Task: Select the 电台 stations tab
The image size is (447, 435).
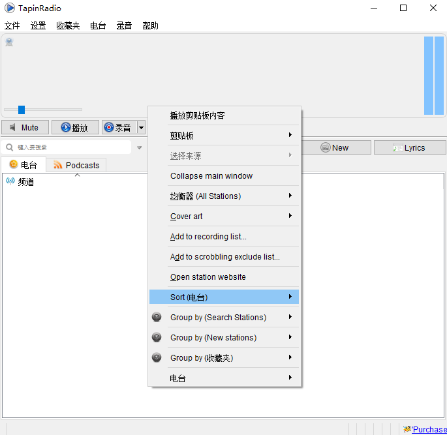Action: point(23,165)
